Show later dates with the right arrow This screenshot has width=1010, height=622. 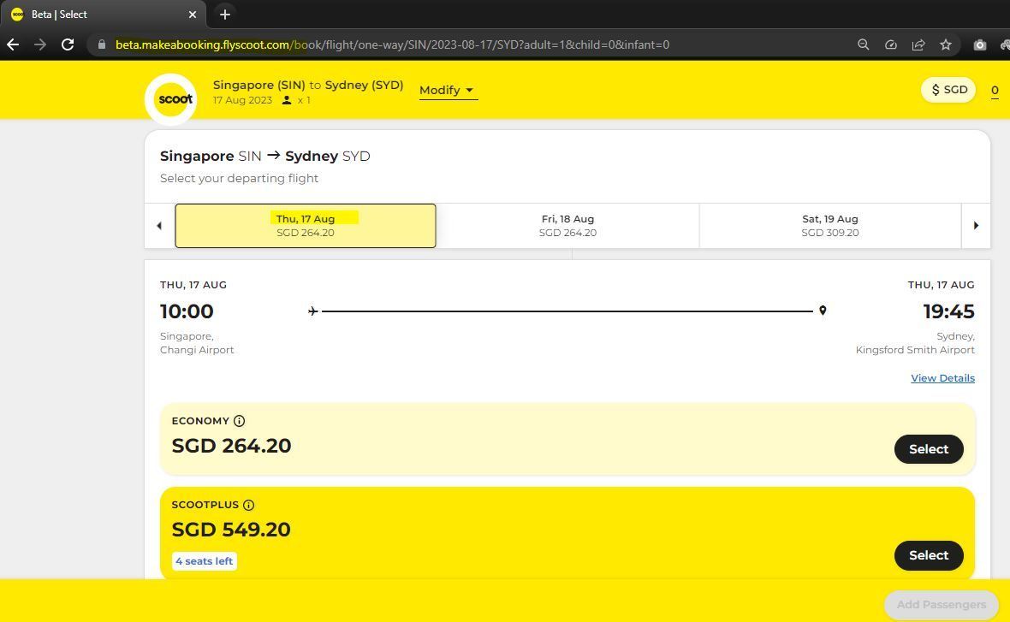click(x=976, y=225)
